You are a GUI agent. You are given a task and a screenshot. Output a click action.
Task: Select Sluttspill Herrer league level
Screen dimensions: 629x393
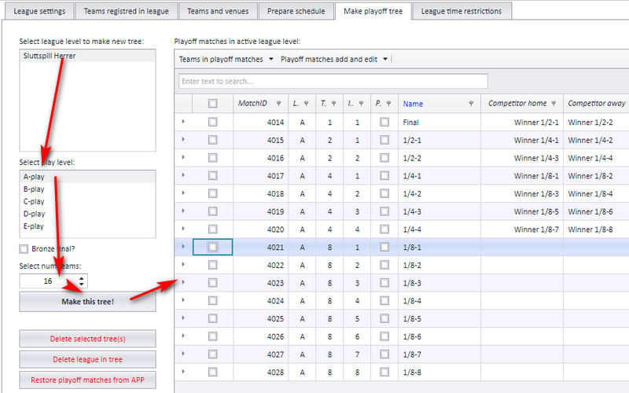click(87, 56)
